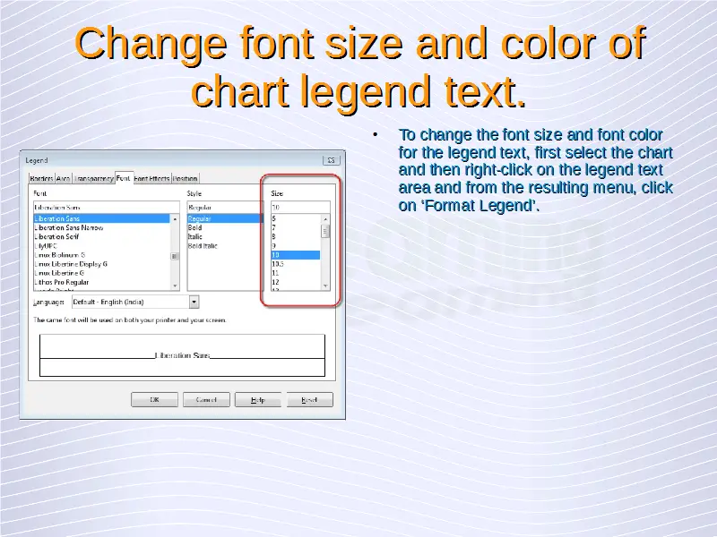The height and width of the screenshot is (537, 717).
Task: Click the Cancel button
Action: coord(206,400)
